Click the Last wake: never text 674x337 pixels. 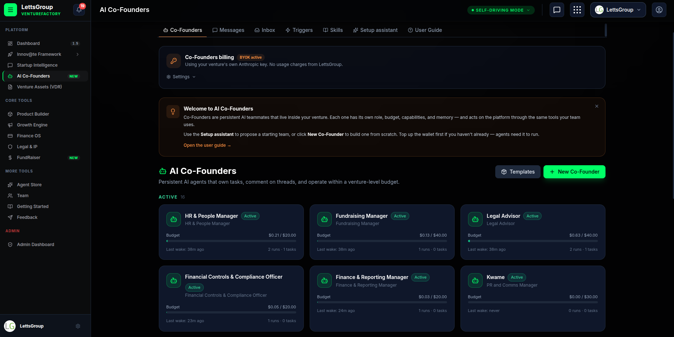[484, 311]
